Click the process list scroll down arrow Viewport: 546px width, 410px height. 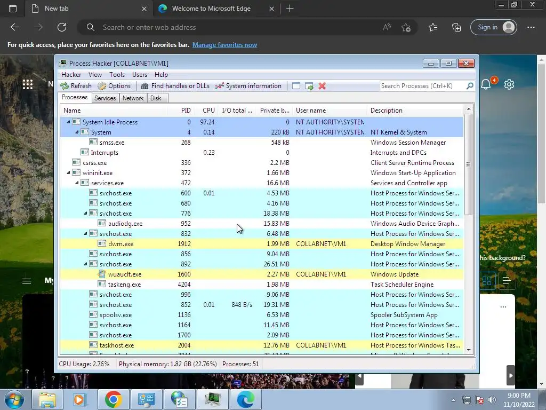[468, 350]
